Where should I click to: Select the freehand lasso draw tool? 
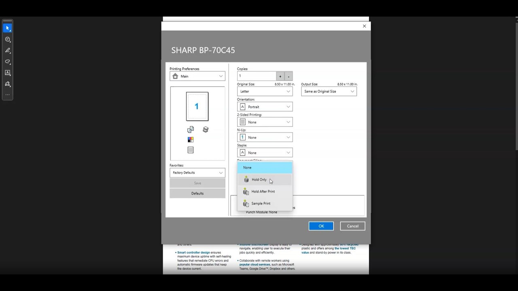pos(7,62)
